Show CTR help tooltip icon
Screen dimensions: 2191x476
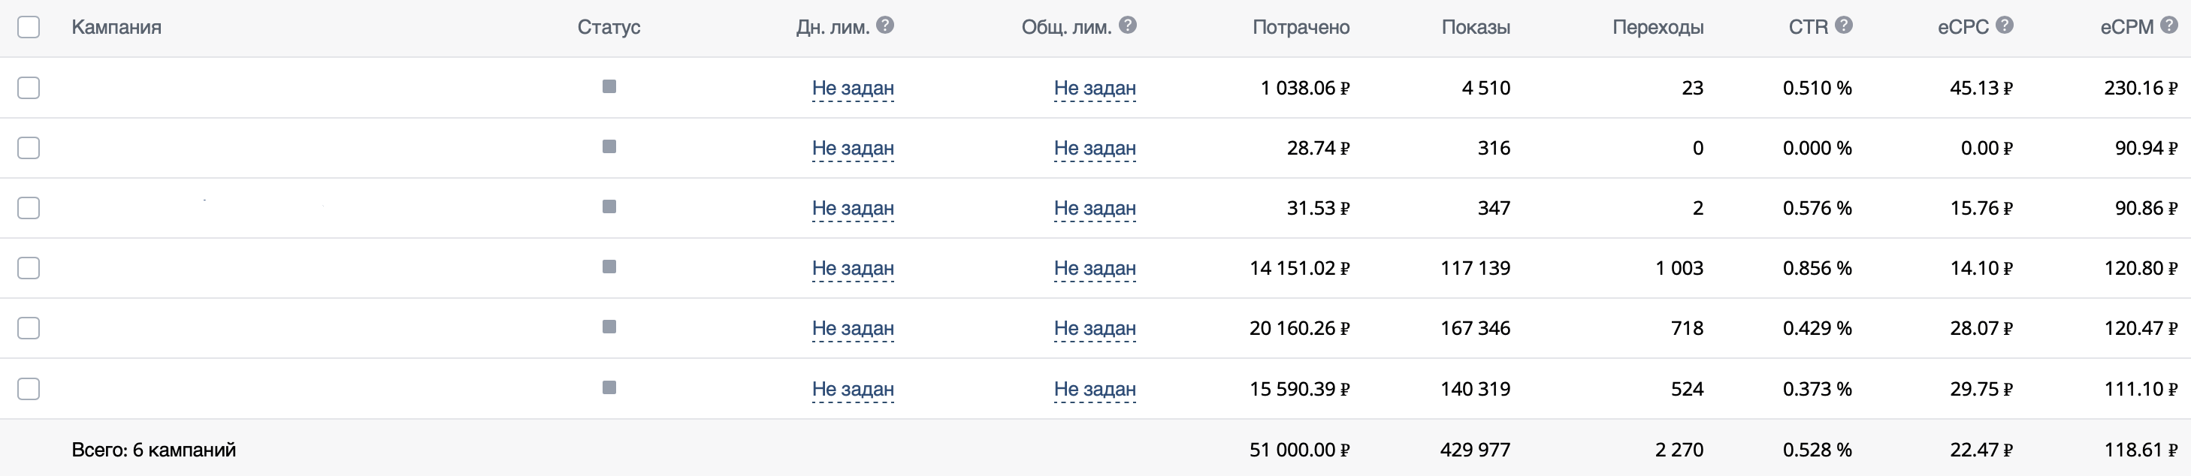(x=1843, y=26)
